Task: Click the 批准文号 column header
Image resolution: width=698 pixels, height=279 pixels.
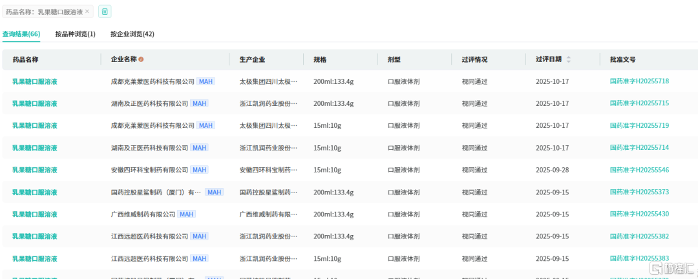Action: click(622, 59)
